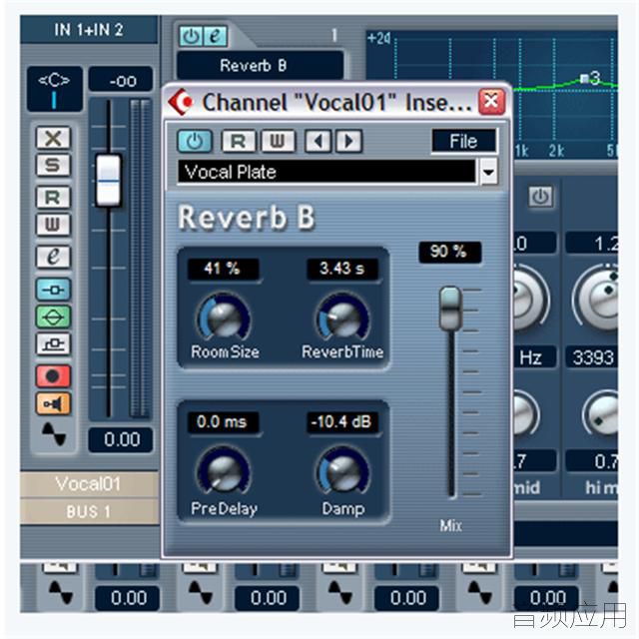Open the Reverb B insert slot selector
Viewport: 639px width, 639px height.
pos(260,65)
